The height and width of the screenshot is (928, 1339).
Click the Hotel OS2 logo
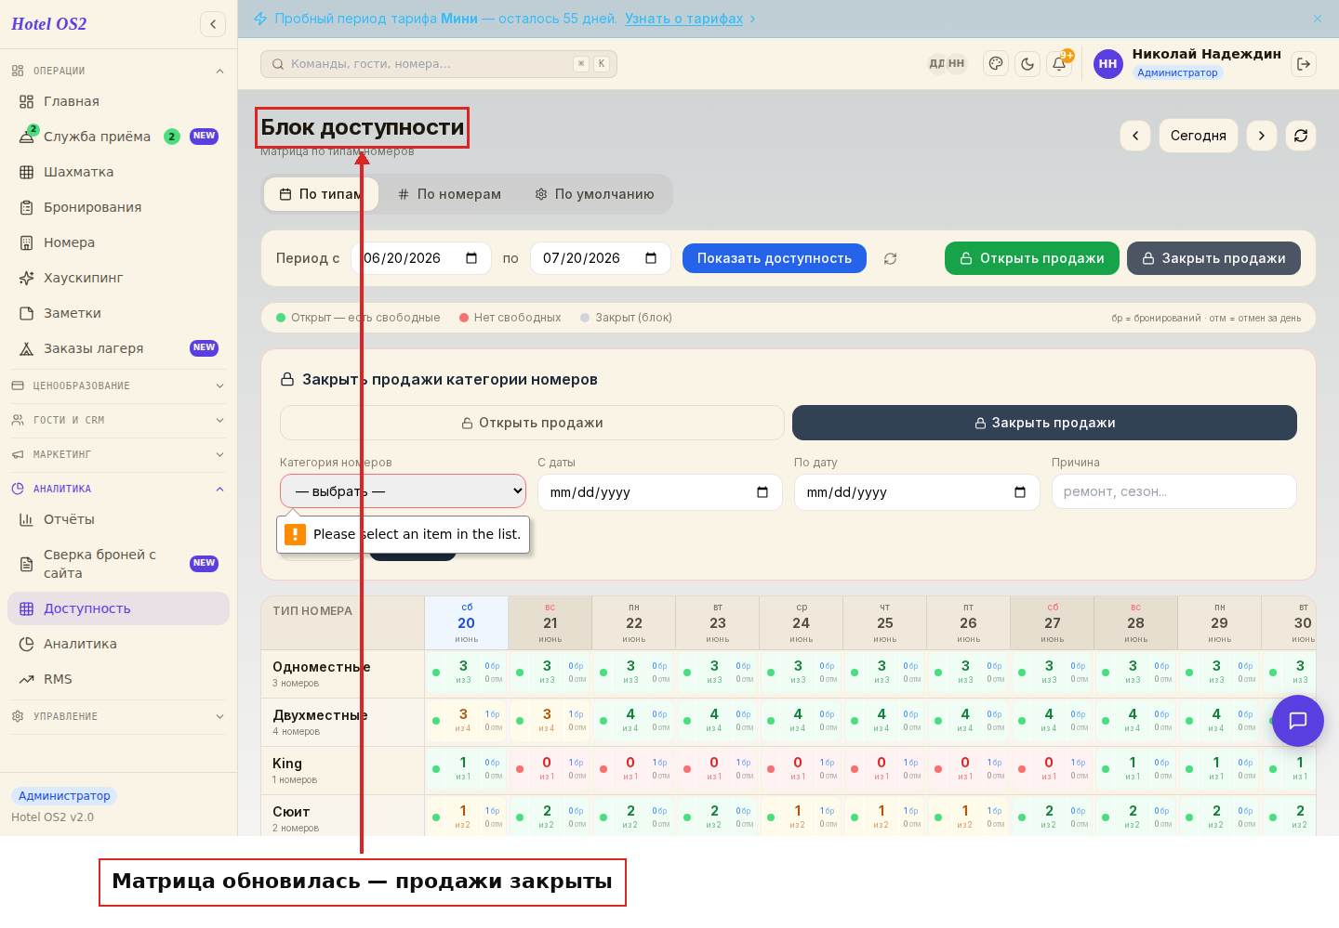coord(49,24)
